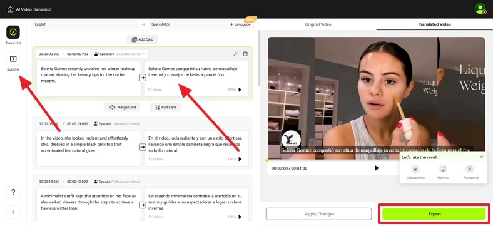This screenshot has height=226, width=493.
Task: Play the translated video preview
Action: pyautogui.click(x=377, y=168)
